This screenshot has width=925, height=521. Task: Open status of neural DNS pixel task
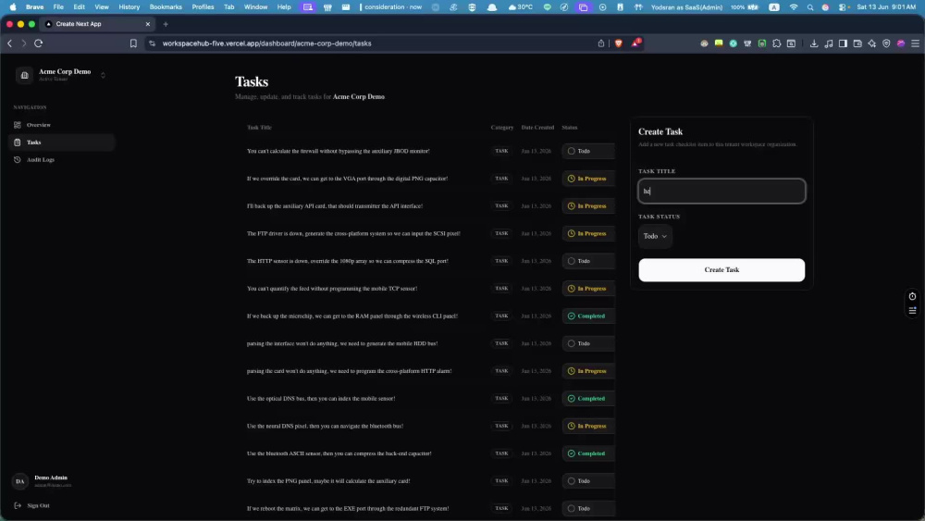tap(588, 426)
